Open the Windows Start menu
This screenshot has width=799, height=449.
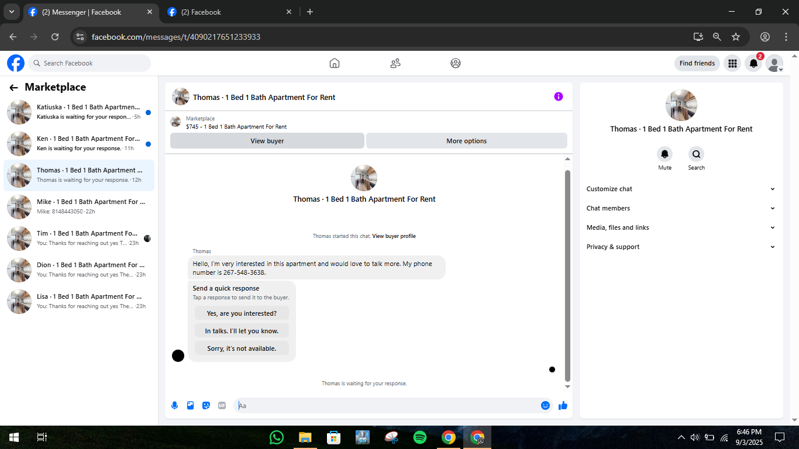(x=14, y=437)
